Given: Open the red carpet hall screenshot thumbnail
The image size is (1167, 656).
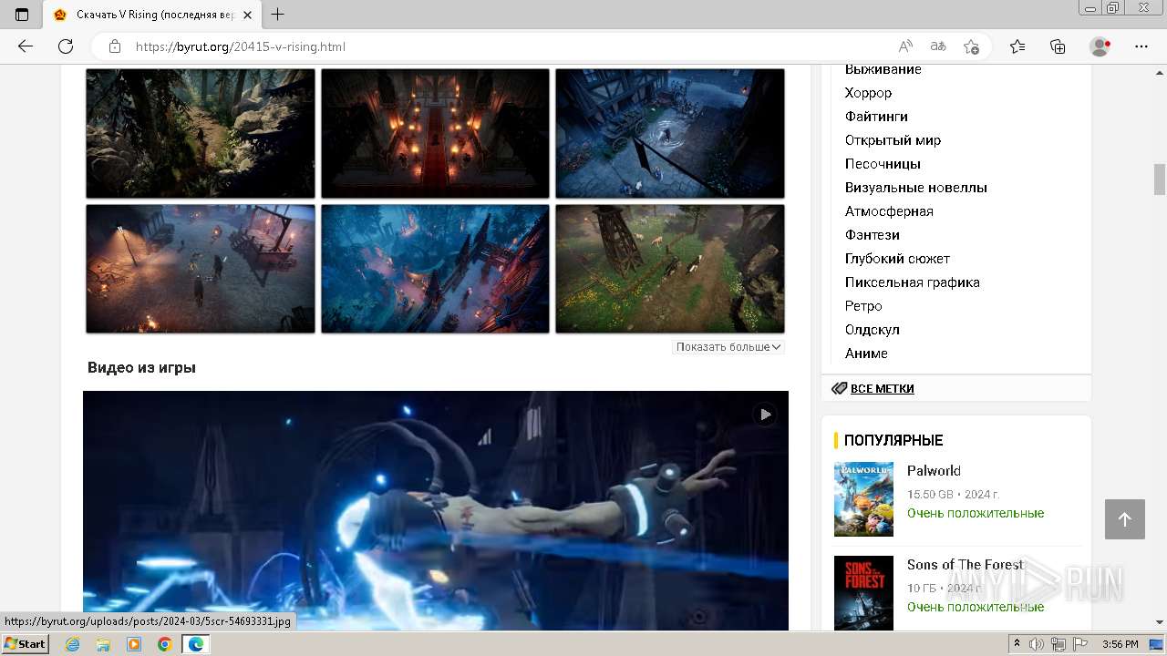Looking at the screenshot, I should (435, 133).
